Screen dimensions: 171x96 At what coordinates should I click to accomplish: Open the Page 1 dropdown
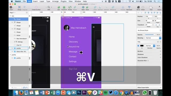(13, 13)
